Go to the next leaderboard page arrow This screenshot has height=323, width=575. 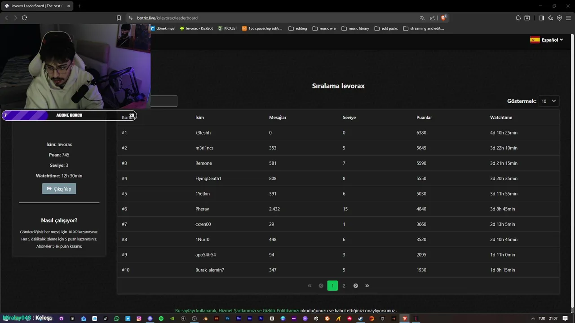(x=356, y=286)
